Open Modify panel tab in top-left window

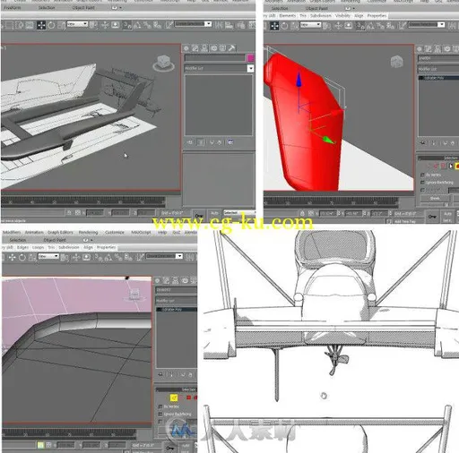click(195, 48)
